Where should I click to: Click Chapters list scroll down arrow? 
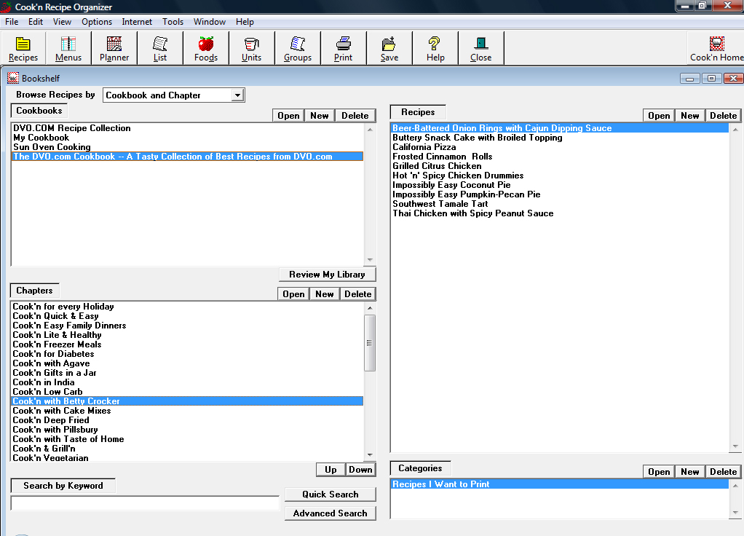370,455
